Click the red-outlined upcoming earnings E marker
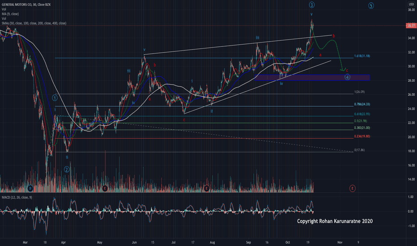The image size is (417, 246). 353,189
